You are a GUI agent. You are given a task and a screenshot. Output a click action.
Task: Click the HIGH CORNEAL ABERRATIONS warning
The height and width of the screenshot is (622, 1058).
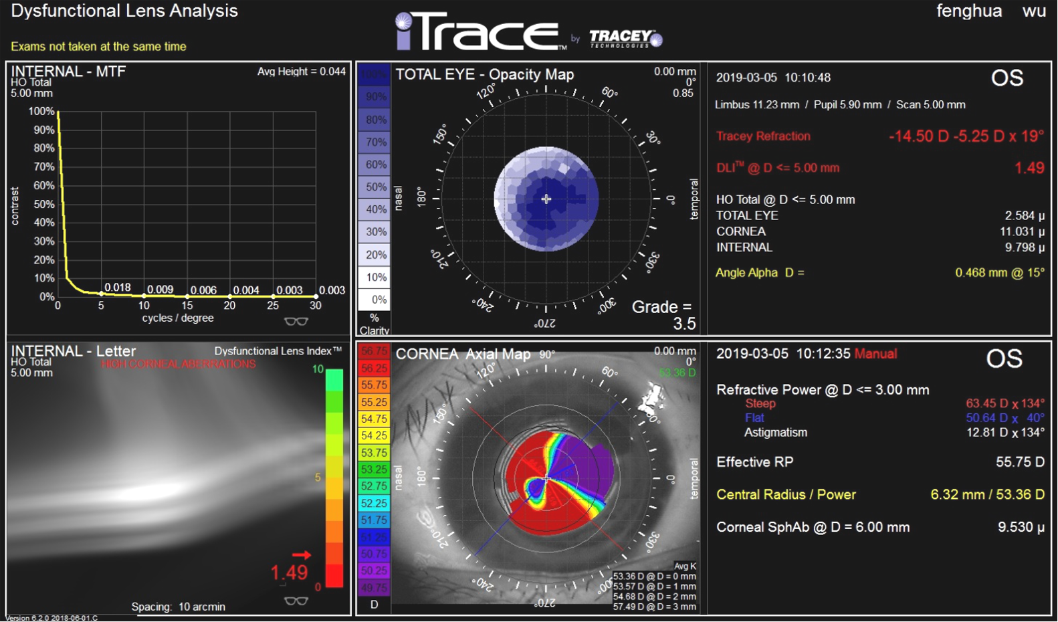179,365
